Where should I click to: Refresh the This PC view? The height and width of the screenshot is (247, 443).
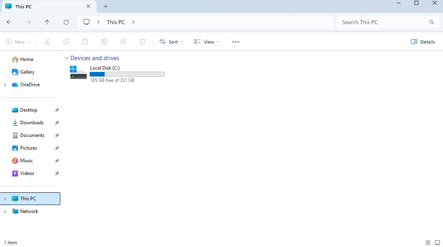pyautogui.click(x=66, y=22)
